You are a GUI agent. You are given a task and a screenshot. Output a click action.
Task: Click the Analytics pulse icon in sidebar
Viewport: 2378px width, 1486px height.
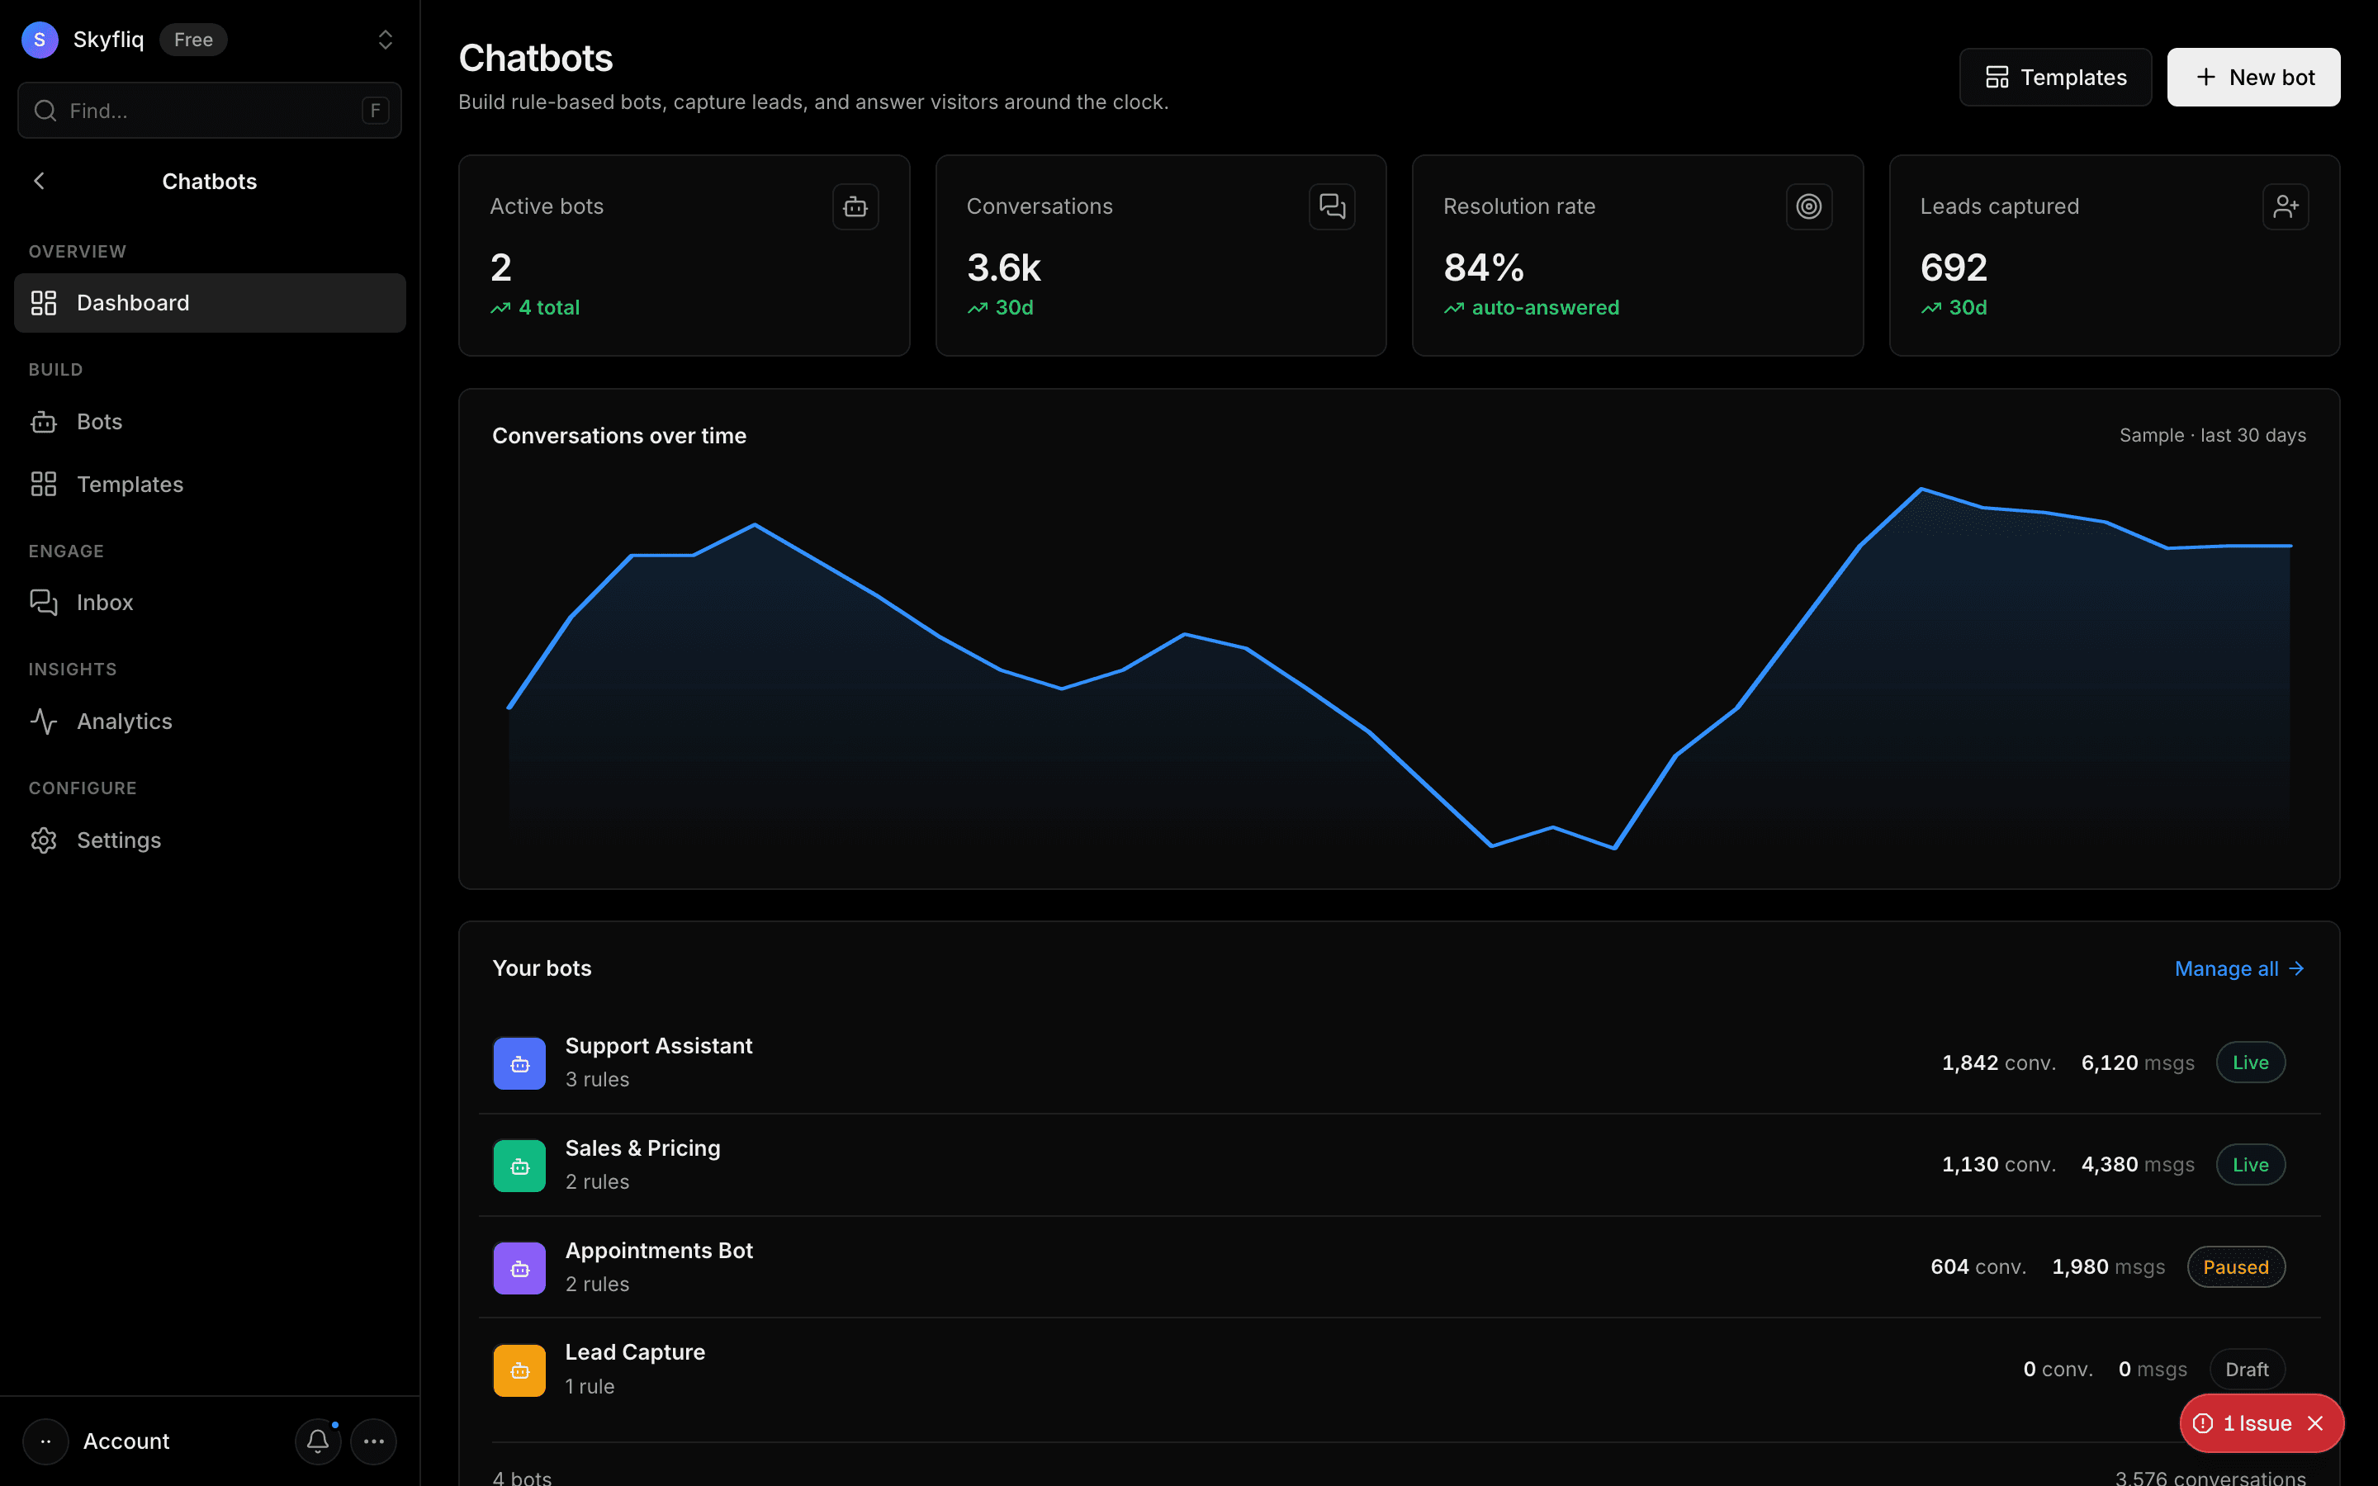[43, 722]
